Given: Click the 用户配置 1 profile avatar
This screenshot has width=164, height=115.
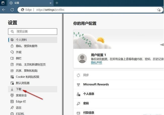Looking at the screenshot, I should click(x=82, y=58).
